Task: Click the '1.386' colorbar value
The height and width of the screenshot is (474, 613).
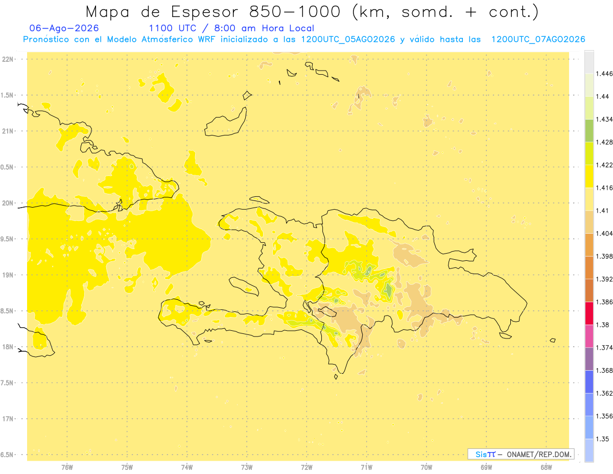Action: point(604,302)
